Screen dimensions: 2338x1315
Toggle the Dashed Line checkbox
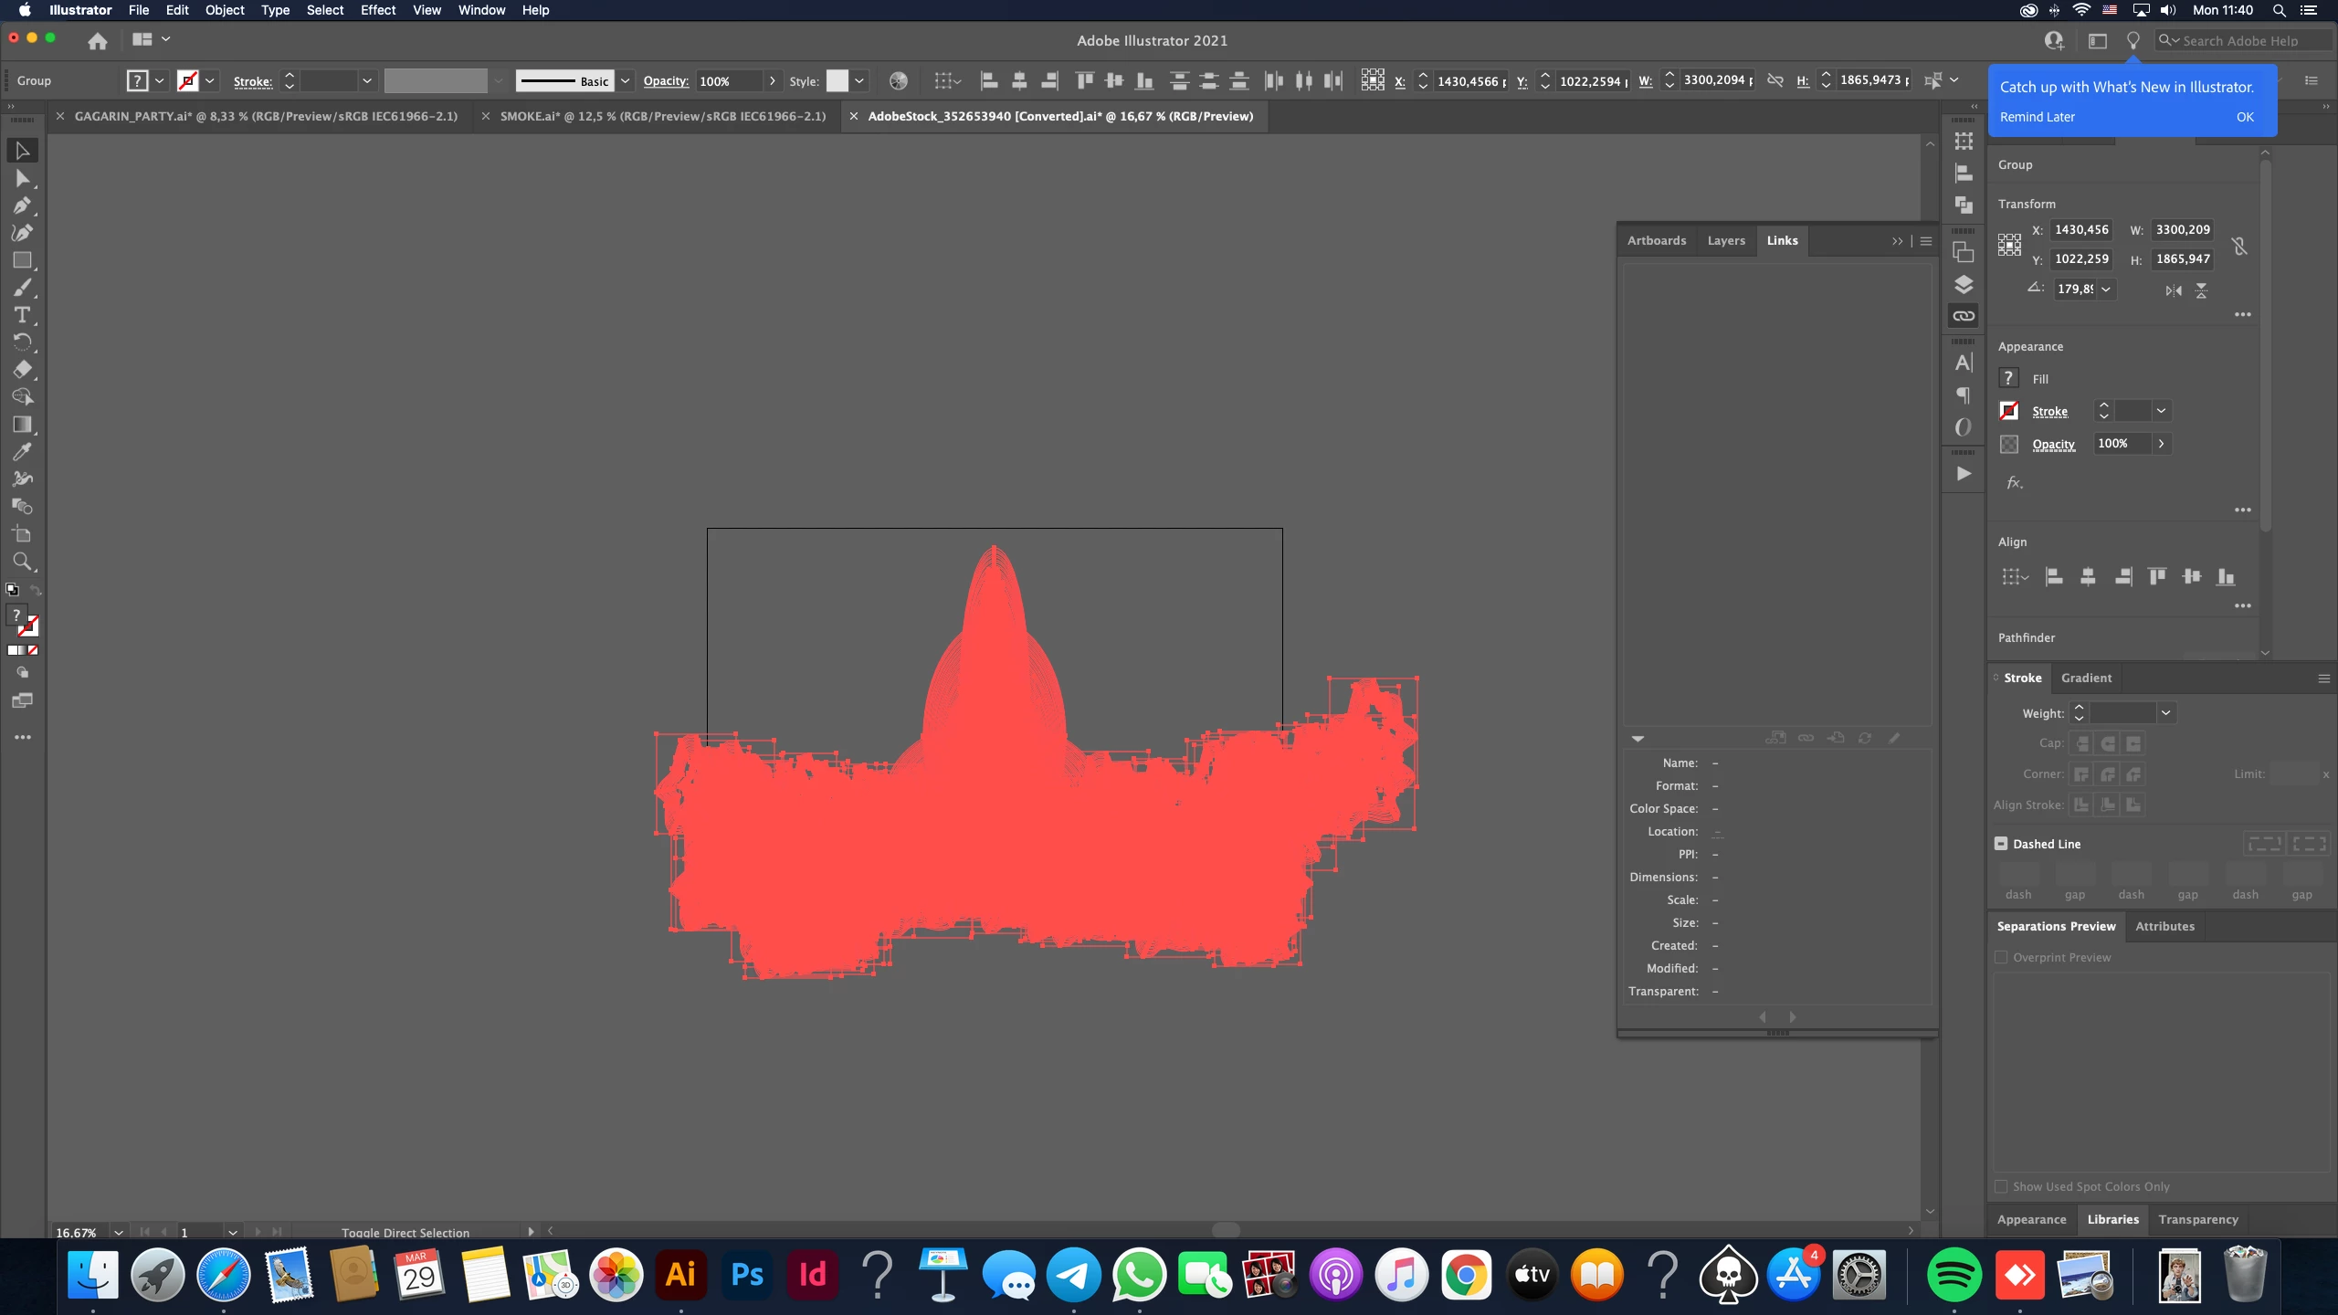2001,844
